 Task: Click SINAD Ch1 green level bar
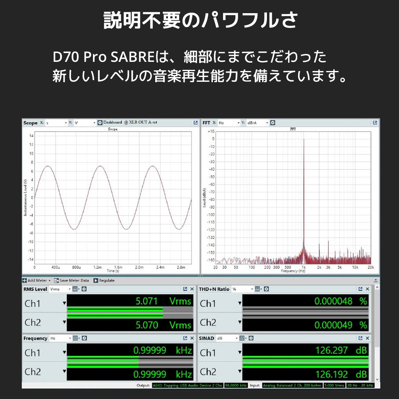coord(305,358)
